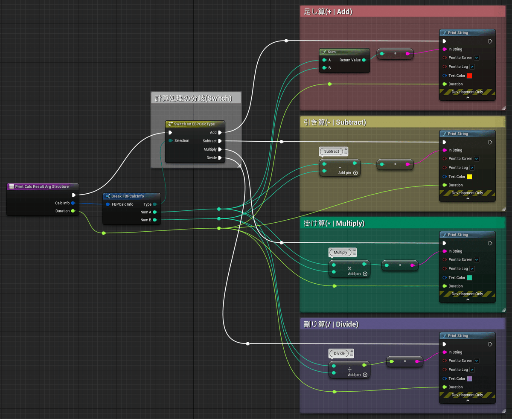
Task: Click Add pin plus icon on Multiply node
Action: (365, 274)
